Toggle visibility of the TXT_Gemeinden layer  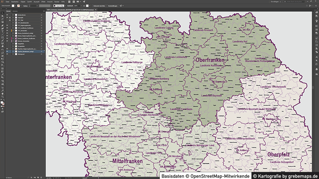pyautogui.click(x=7, y=30)
